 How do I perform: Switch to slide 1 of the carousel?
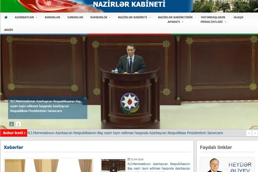[x=12, y=124]
